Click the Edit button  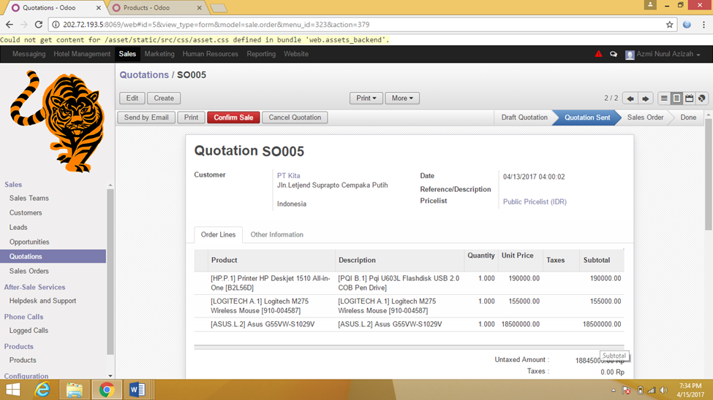pos(132,98)
